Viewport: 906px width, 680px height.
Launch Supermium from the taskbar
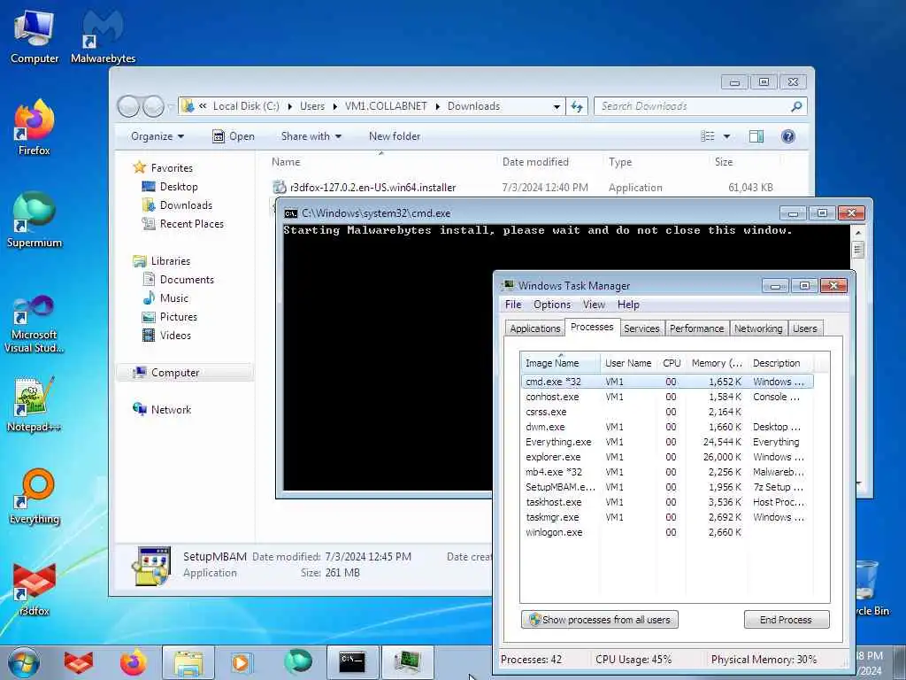[x=297, y=661]
